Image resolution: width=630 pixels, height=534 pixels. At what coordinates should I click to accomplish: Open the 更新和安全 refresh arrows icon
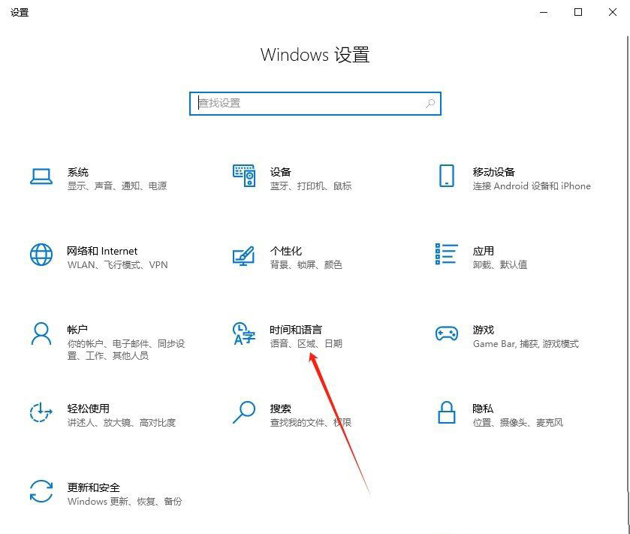(41, 491)
